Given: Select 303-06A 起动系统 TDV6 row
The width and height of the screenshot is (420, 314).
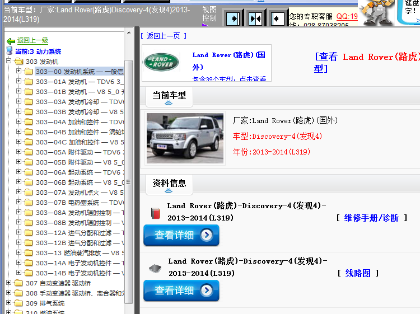Looking at the screenshot, I should (80, 172).
